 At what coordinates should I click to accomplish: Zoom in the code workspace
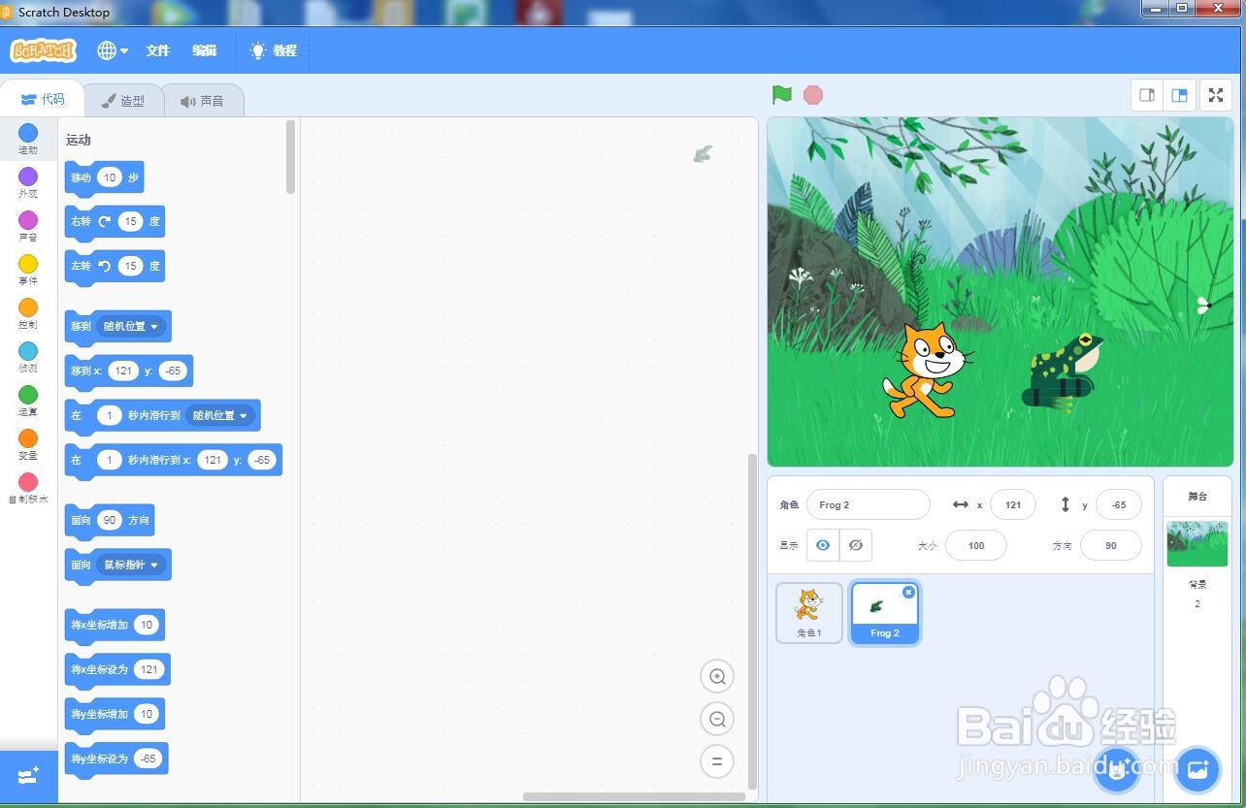(717, 676)
